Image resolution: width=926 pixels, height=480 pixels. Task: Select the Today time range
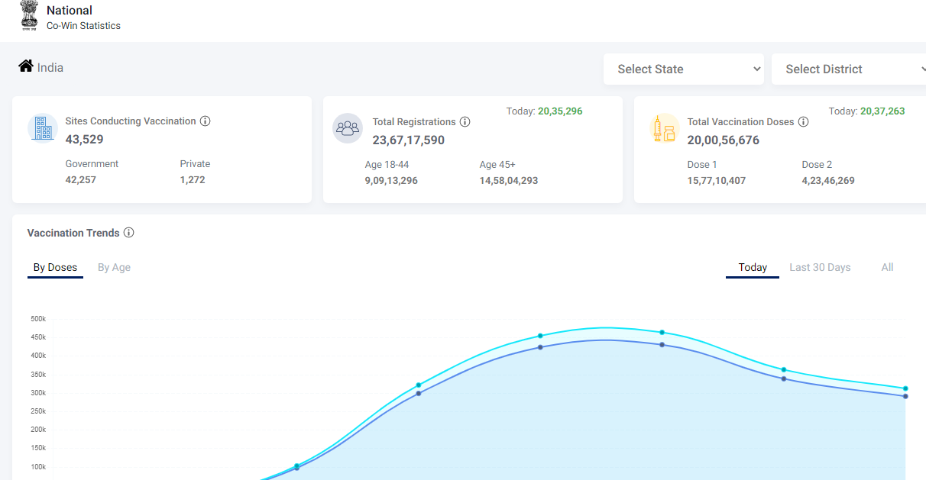(753, 267)
